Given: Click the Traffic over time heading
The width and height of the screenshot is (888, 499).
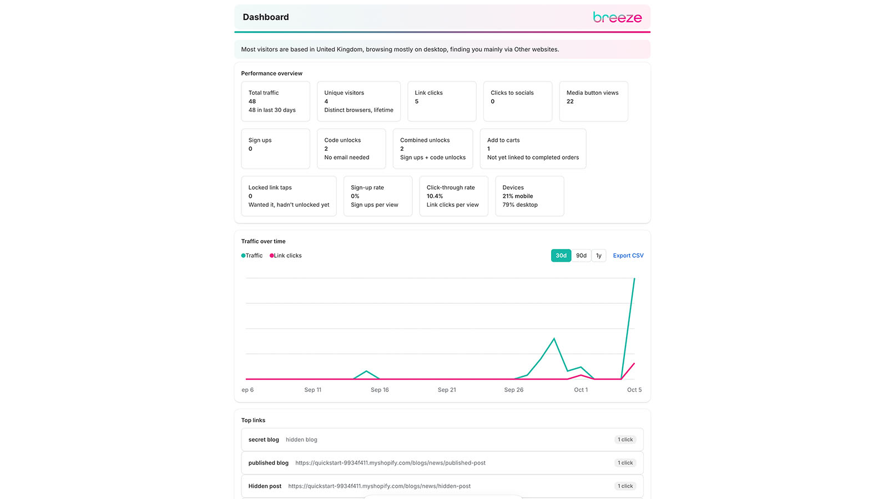Looking at the screenshot, I should pos(263,241).
